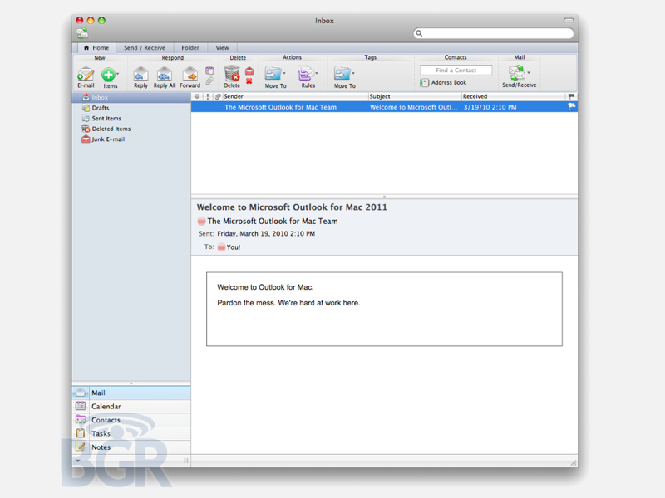Open the Send/Receive dropdown in the Mail group

[520, 76]
